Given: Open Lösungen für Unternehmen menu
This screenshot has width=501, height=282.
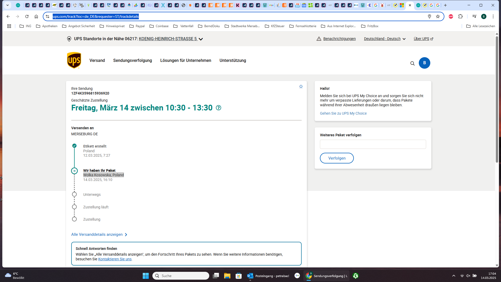Looking at the screenshot, I should pyautogui.click(x=186, y=61).
